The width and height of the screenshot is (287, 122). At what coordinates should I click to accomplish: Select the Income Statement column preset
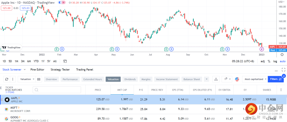167,79
